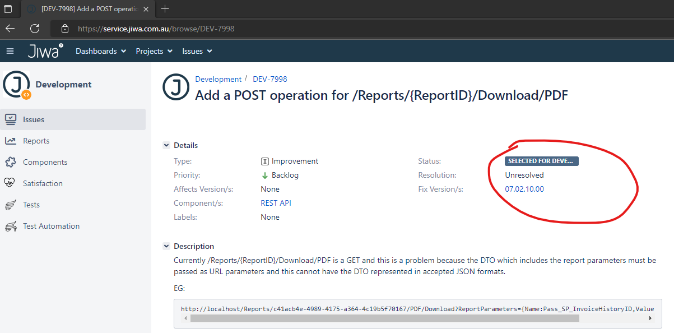674x333 pixels.
Task: Open the REST API component link
Action: [276, 203]
